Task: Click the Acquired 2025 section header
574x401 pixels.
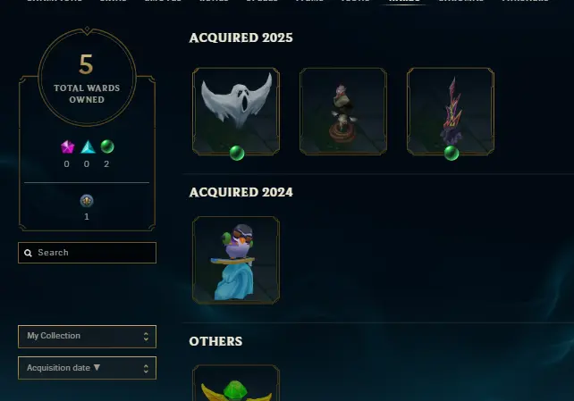Action: tap(241, 38)
